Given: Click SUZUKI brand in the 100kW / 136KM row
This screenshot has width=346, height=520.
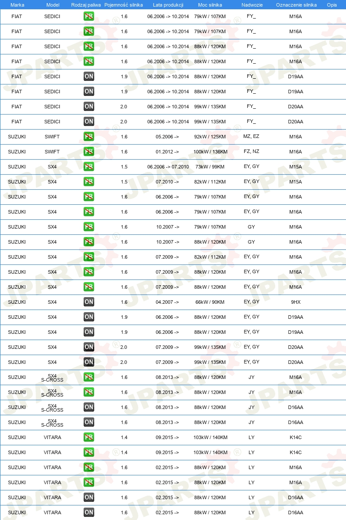Looking at the screenshot, I should (16, 152).
